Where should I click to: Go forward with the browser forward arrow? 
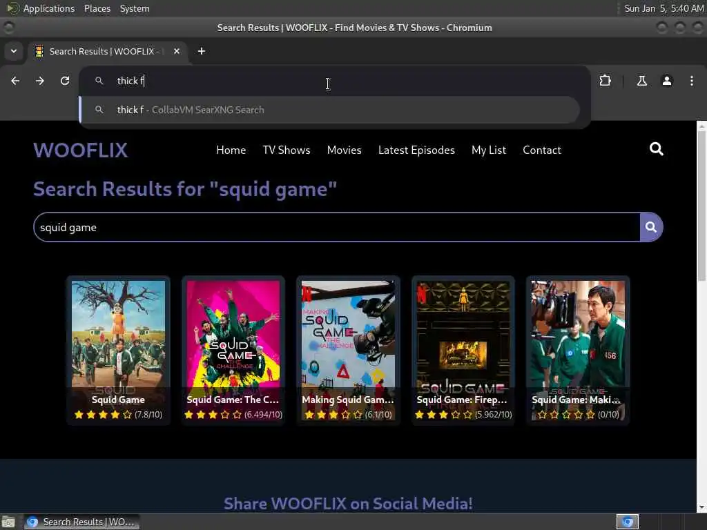pyautogui.click(x=39, y=81)
